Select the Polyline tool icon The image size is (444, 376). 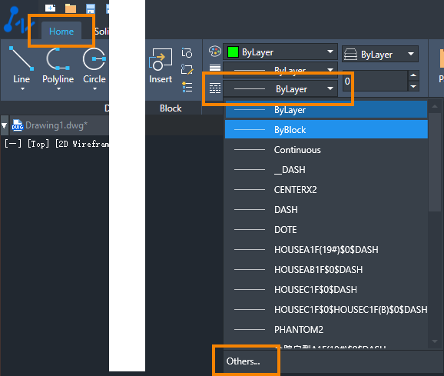[58, 58]
